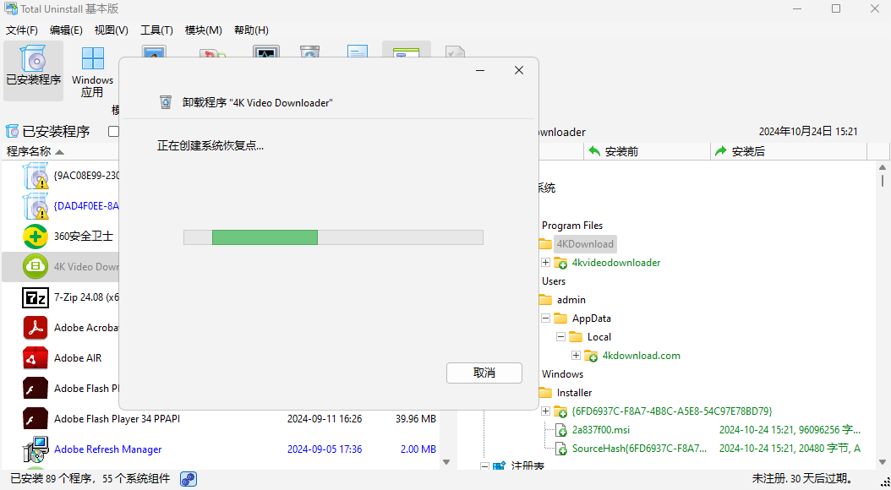This screenshot has width=891, height=490.
Task: Click the SourceHash file icon
Action: click(560, 449)
